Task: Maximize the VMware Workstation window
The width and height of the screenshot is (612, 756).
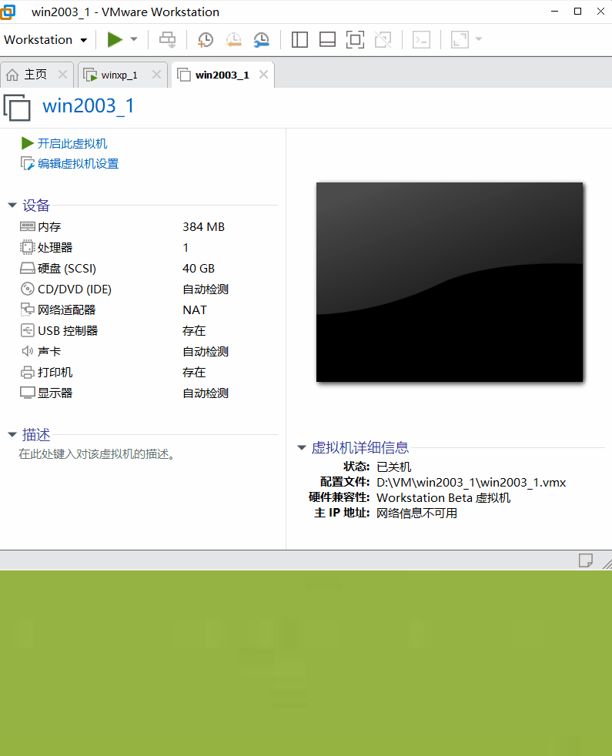Action: click(x=578, y=11)
